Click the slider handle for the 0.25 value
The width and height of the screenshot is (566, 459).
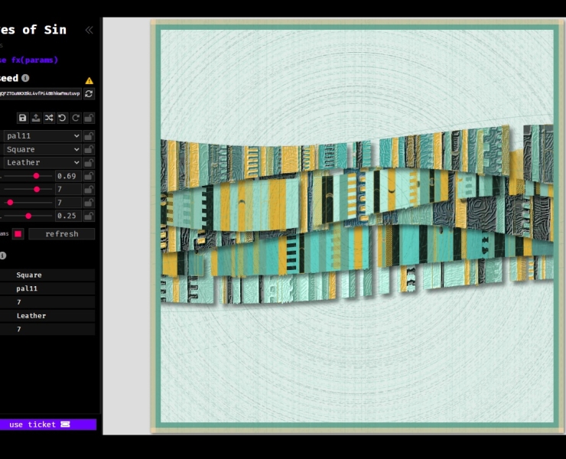[x=28, y=216]
